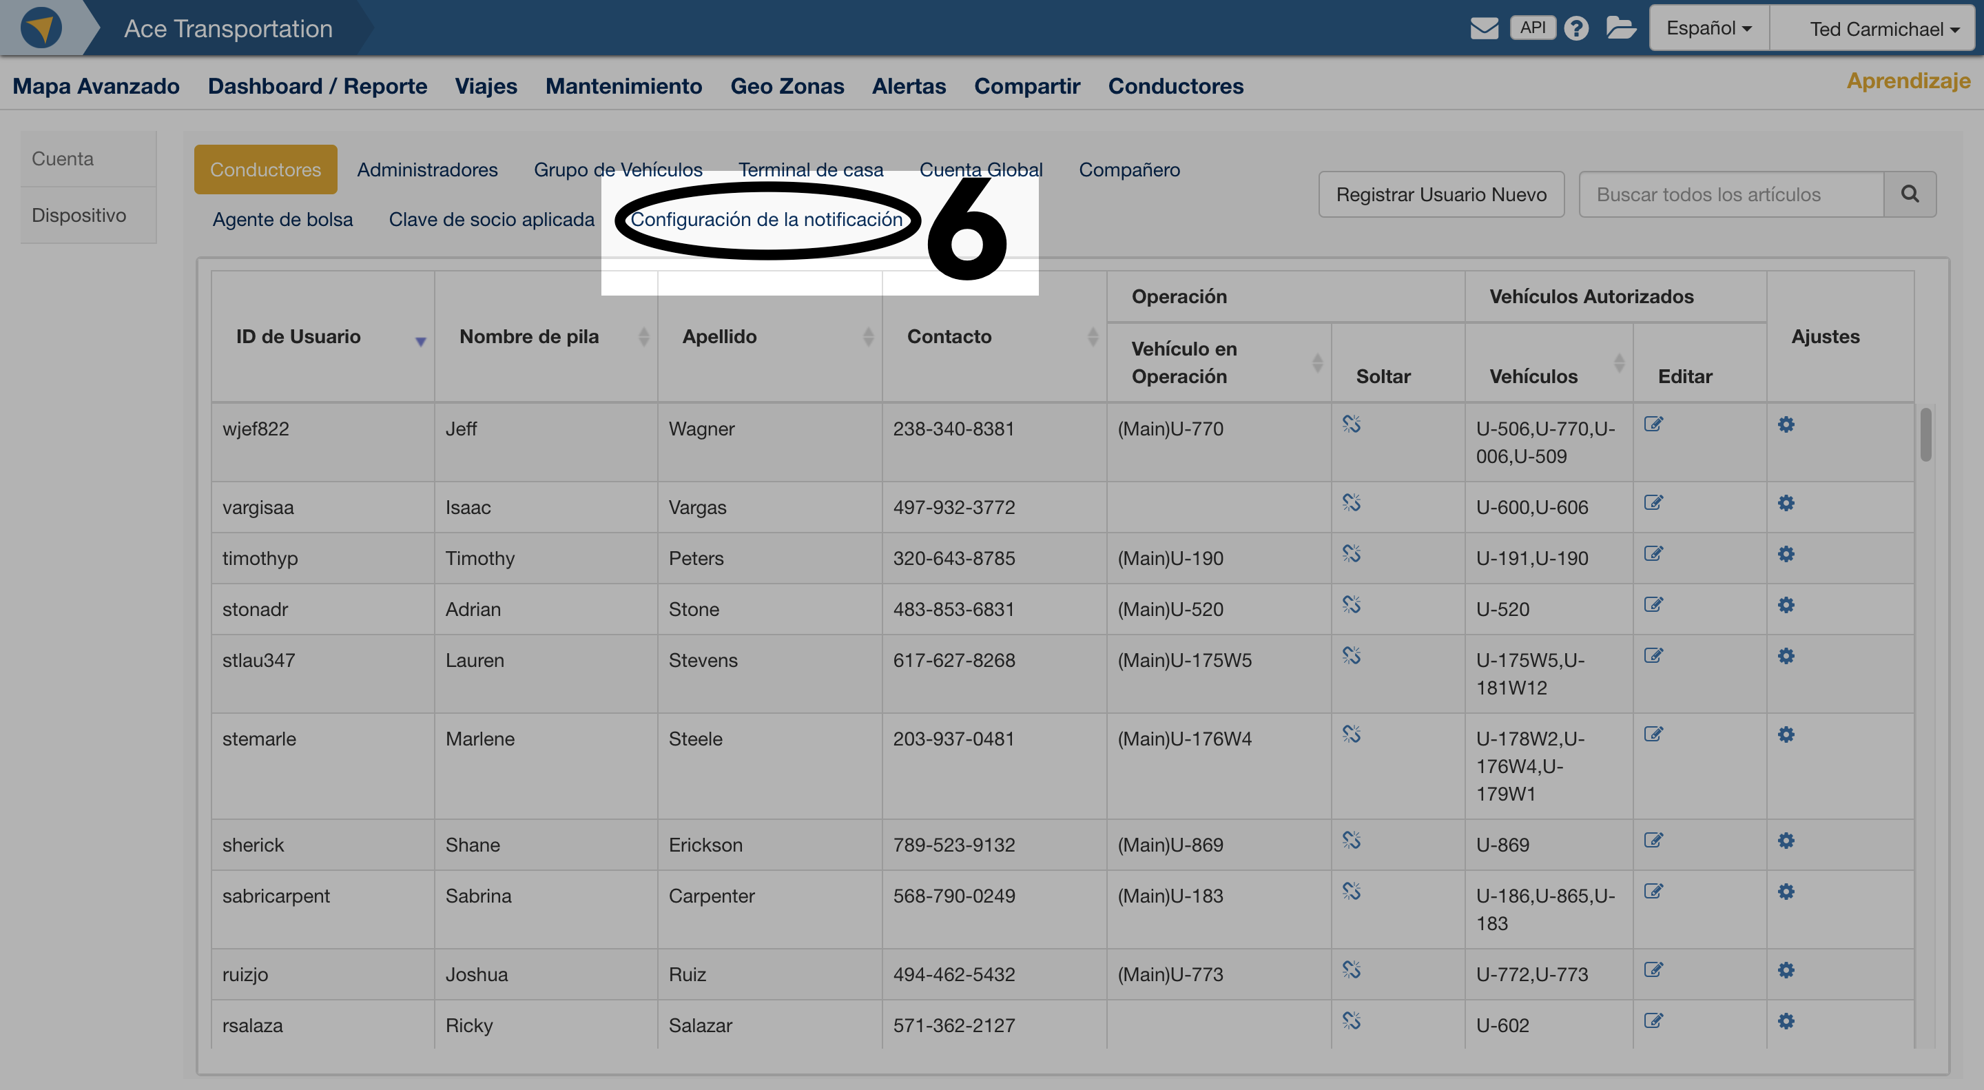The width and height of the screenshot is (1984, 1090).
Task: Open Conductores main menu item
Action: pyautogui.click(x=1175, y=85)
